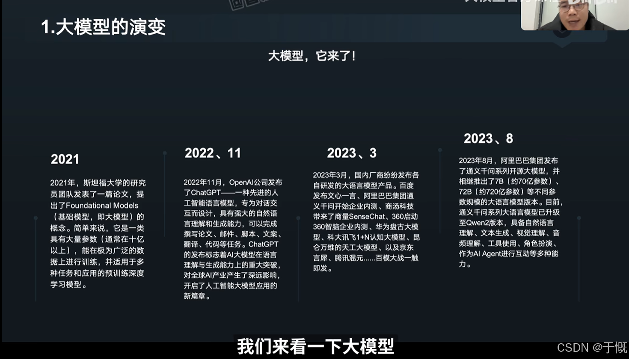Click the presenter webcam thumbnail
The width and height of the screenshot is (629, 359).
575,15
